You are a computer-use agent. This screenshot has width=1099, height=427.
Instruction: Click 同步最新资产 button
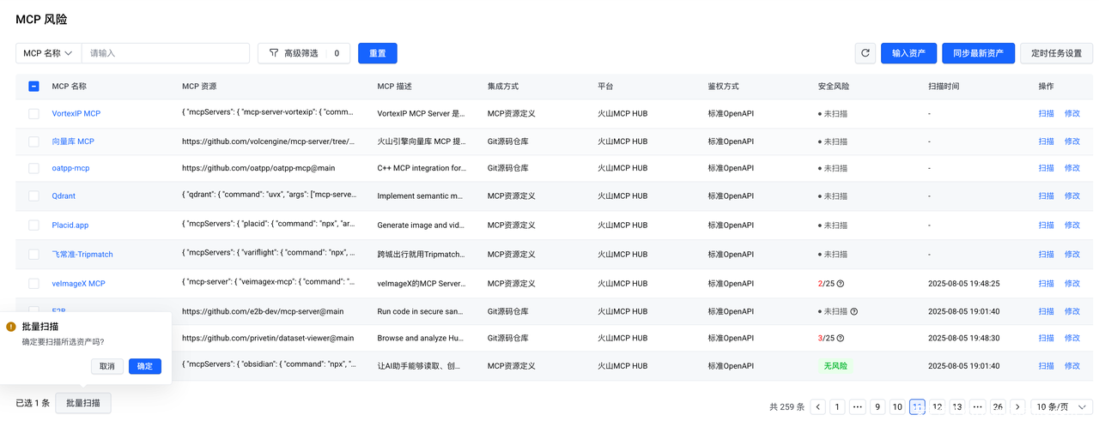(978, 53)
